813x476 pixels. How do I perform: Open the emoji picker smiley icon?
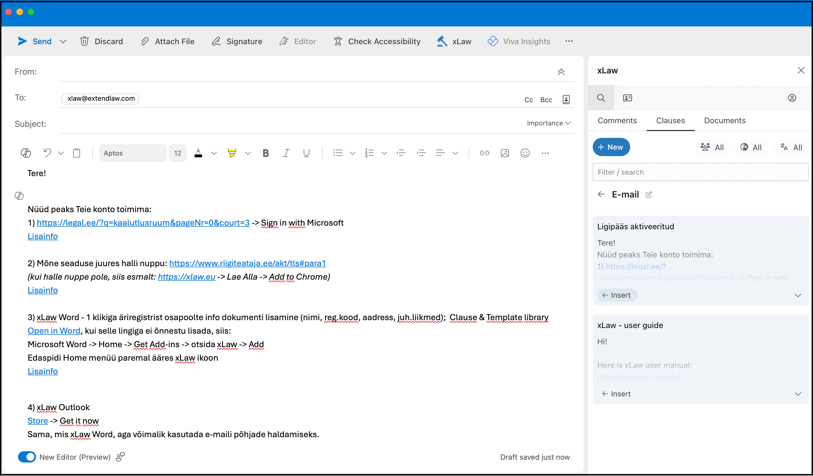click(525, 153)
